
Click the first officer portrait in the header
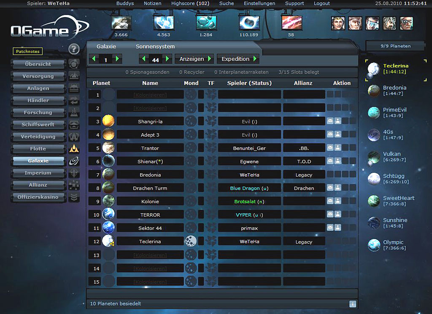point(338,23)
